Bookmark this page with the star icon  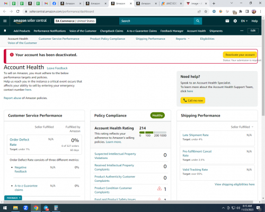[x=206, y=12]
